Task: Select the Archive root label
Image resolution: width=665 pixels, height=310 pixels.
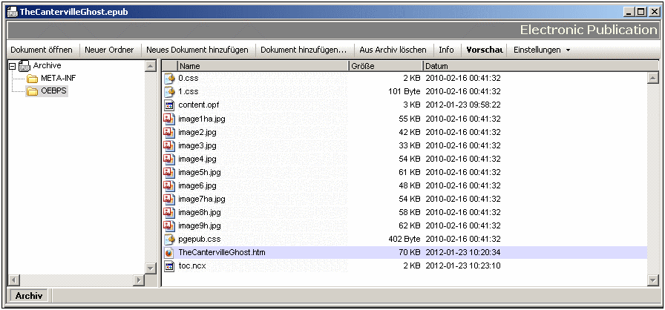Action: click(47, 66)
